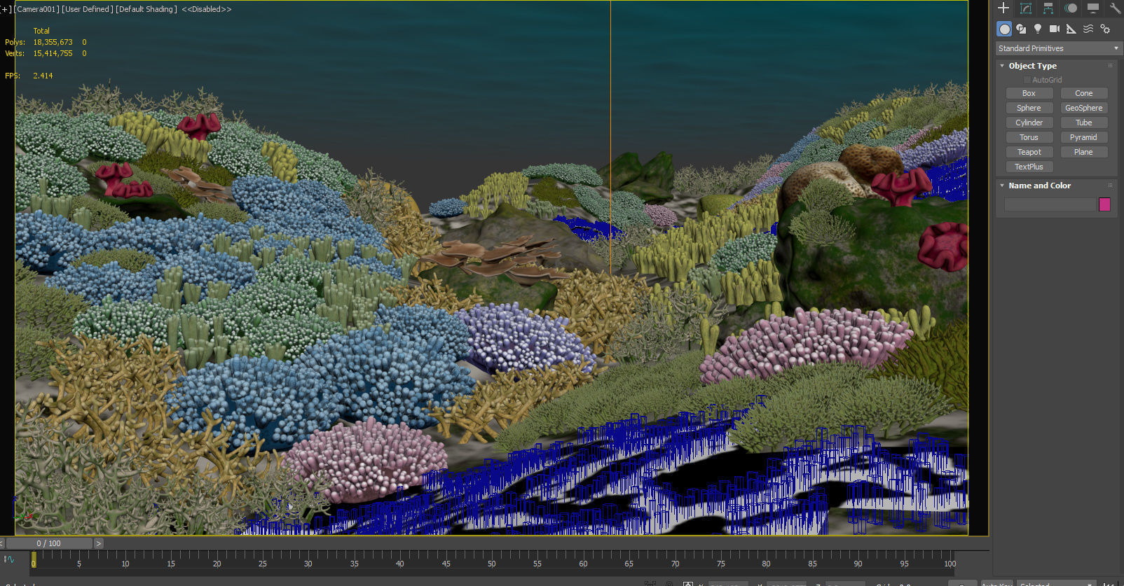Viewport: 1124px width, 586px height.
Task: Jump to frame 25 on the timeline
Action: [262, 563]
